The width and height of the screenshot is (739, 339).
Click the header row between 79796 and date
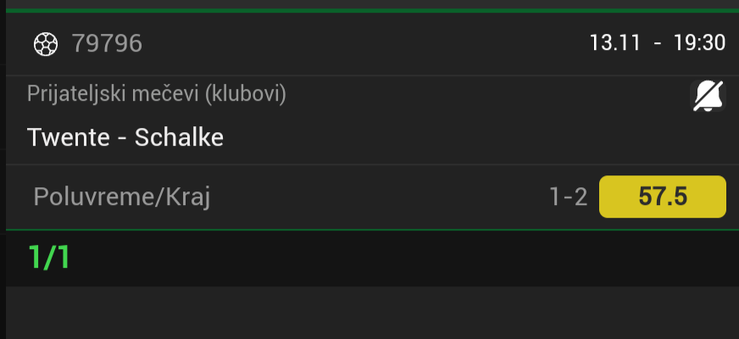[364, 42]
